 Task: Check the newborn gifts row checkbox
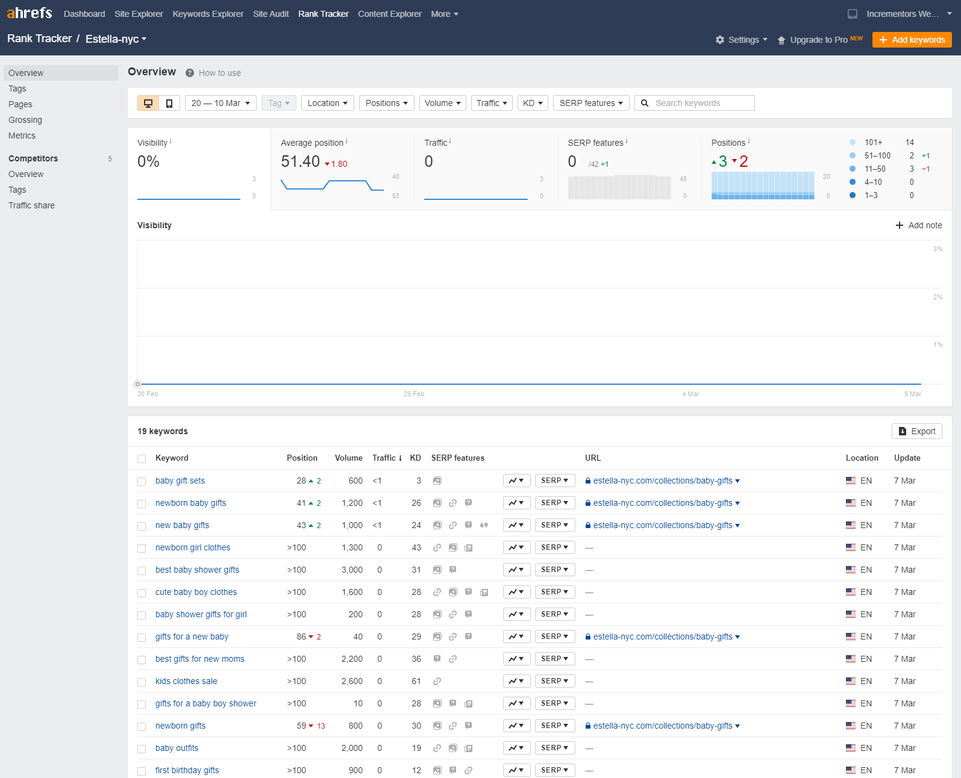pyautogui.click(x=142, y=727)
